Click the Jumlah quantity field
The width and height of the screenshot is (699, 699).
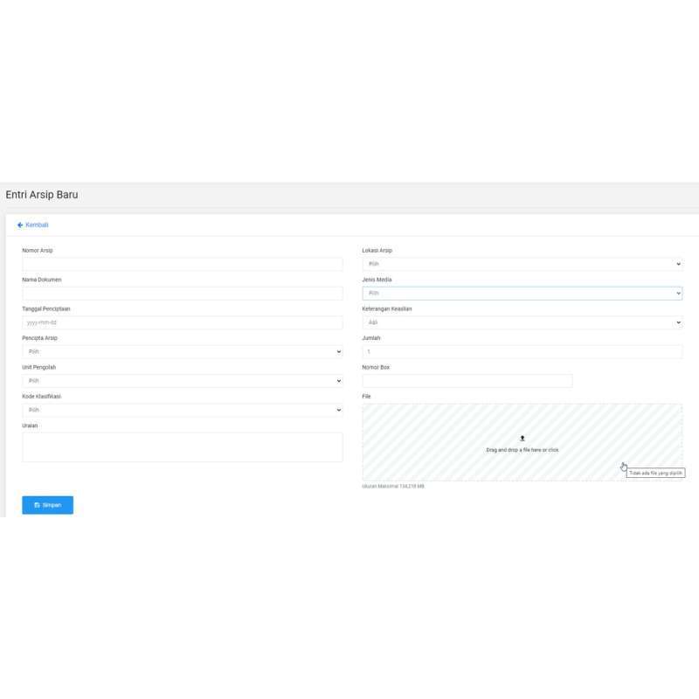[523, 350]
